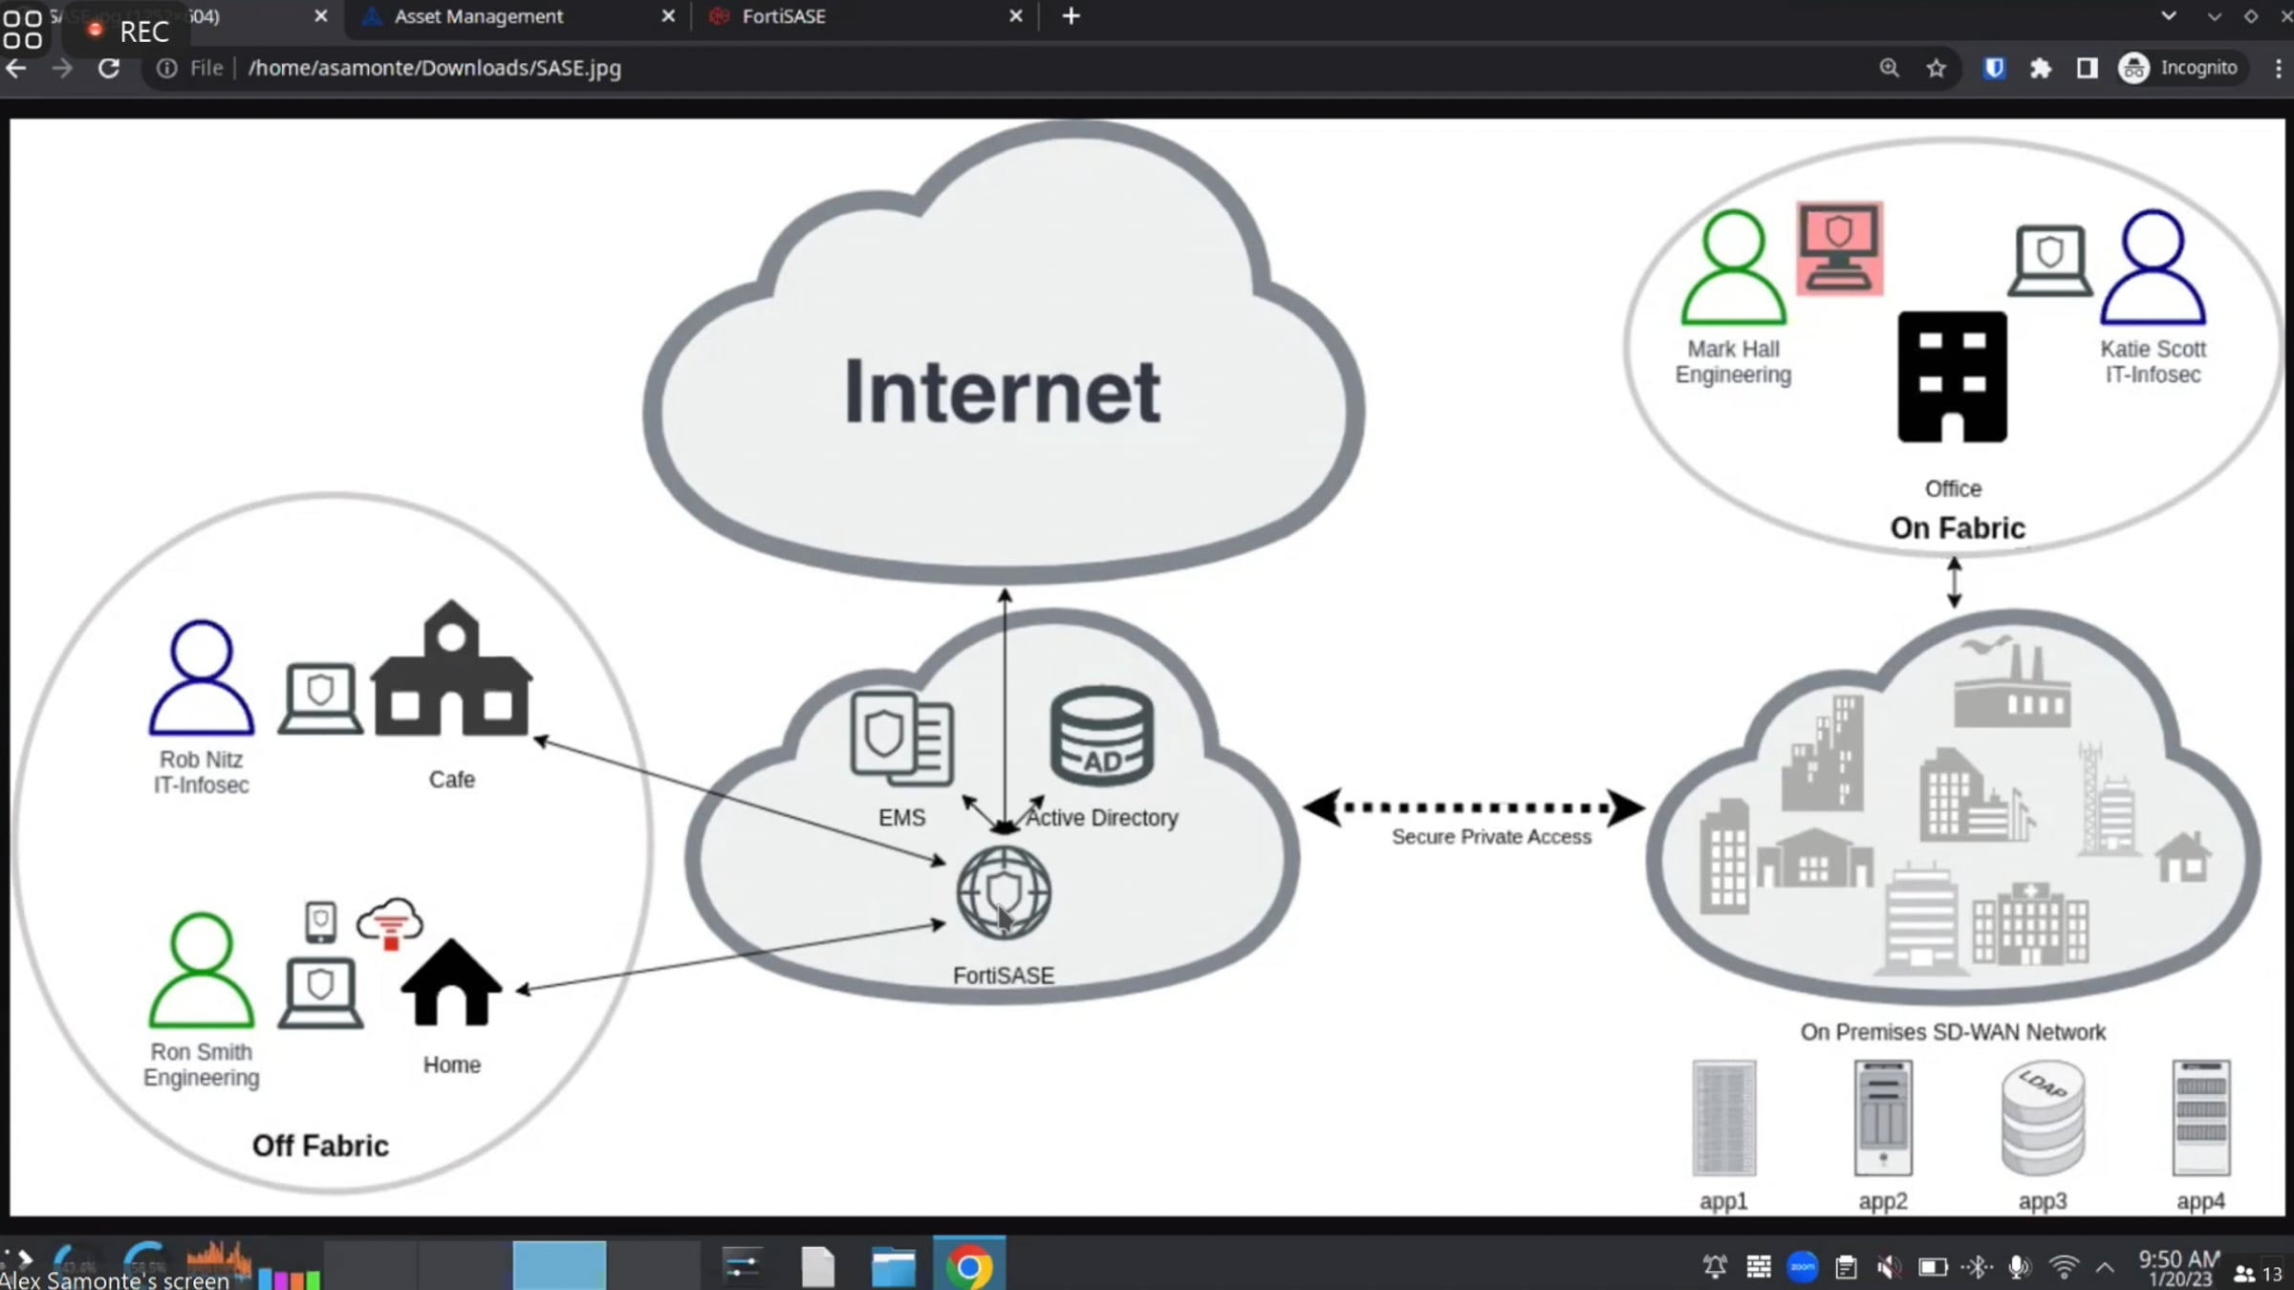Expand the tab search dropdown arrow
The width and height of the screenshot is (2294, 1290).
2169,16
